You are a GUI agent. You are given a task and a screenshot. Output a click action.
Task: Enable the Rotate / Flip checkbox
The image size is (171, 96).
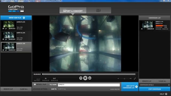pos(35,84)
